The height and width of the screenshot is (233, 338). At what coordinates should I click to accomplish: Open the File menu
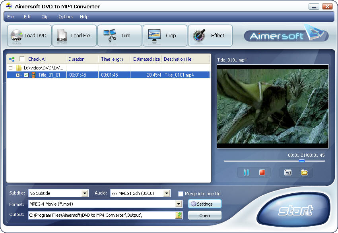(x=10, y=17)
